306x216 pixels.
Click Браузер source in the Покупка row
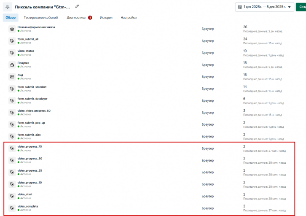pyautogui.click(x=208, y=65)
